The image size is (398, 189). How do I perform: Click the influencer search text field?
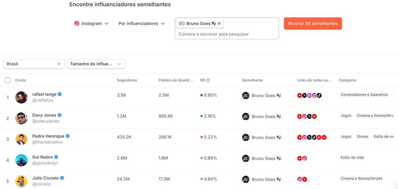227,34
